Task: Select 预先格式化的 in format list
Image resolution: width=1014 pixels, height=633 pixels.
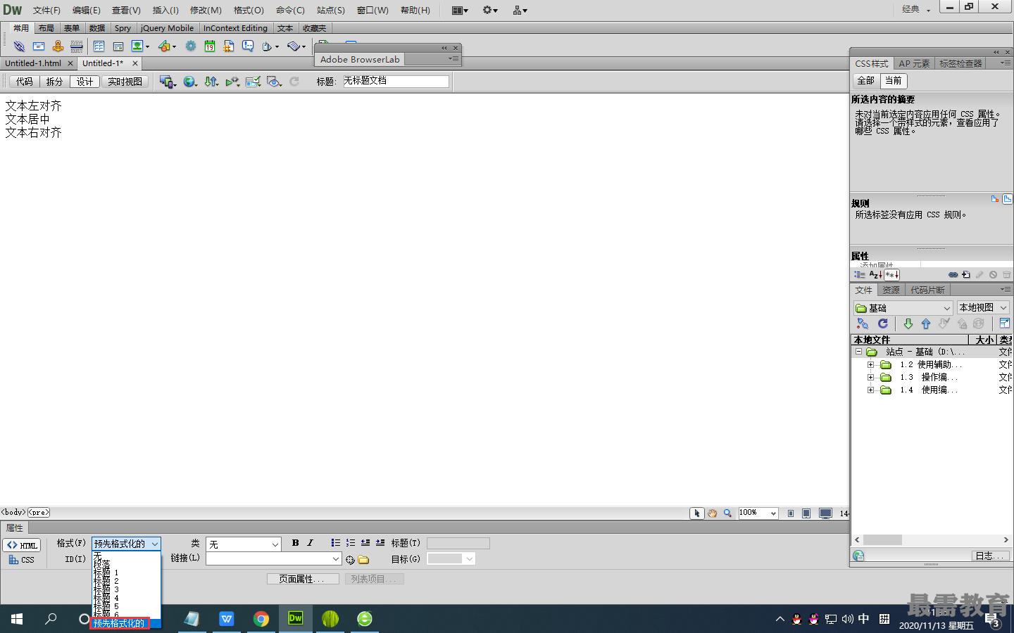Action: (x=119, y=623)
